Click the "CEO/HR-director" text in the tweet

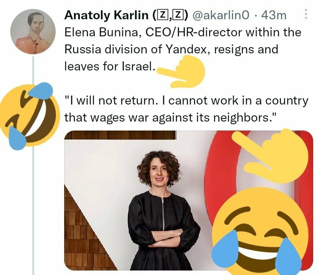pos(194,32)
